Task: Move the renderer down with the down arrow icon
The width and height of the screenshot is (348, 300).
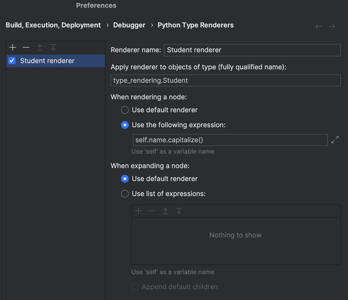Action: coord(53,47)
